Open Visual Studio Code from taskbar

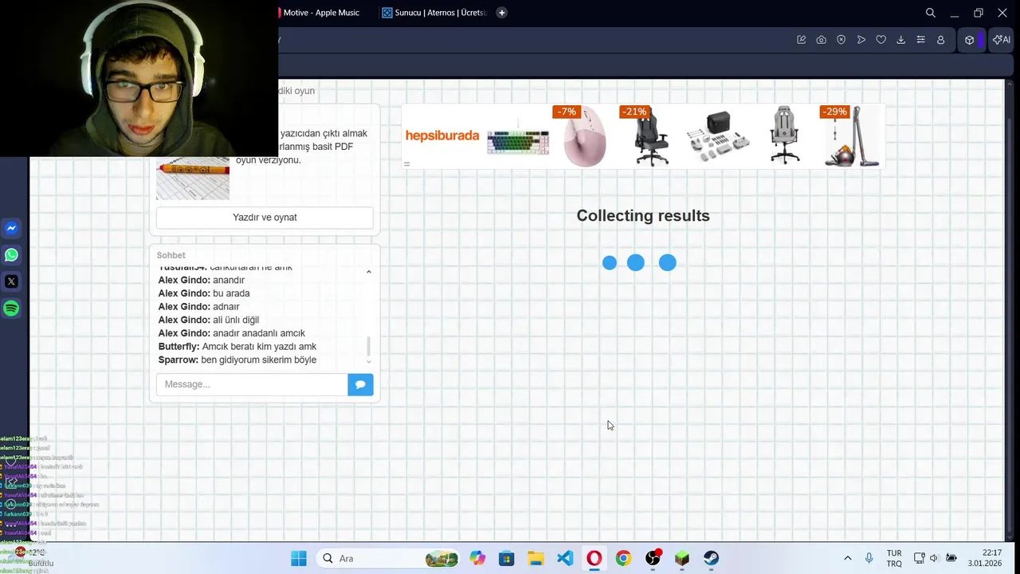(565, 558)
